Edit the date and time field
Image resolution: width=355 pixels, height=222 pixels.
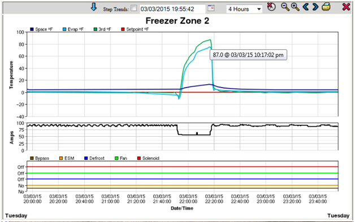coord(172,9)
